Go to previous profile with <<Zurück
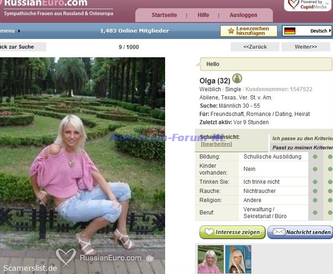The height and width of the screenshot is (274, 333). pyautogui.click(x=255, y=47)
